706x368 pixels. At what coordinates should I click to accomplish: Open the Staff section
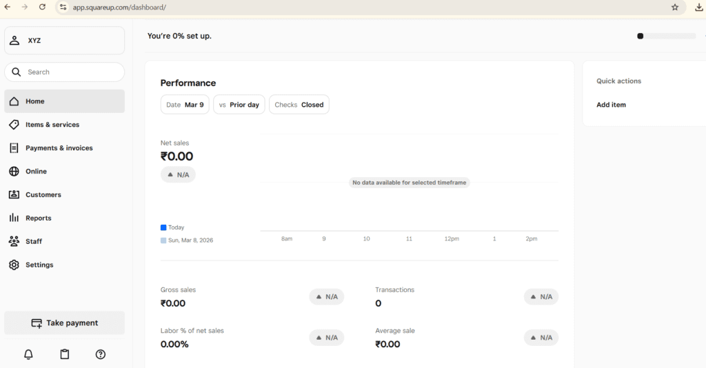(34, 241)
